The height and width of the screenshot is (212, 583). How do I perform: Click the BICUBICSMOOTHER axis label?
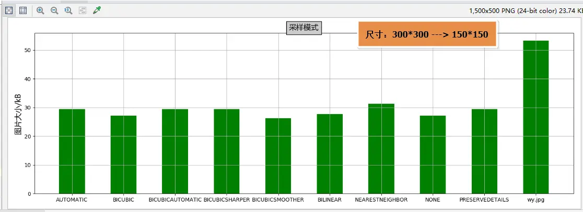(x=278, y=199)
